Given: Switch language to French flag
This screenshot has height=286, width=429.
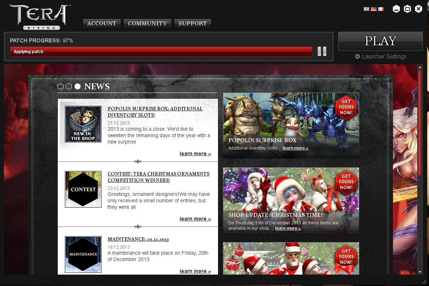Looking at the screenshot, I should click(381, 9).
